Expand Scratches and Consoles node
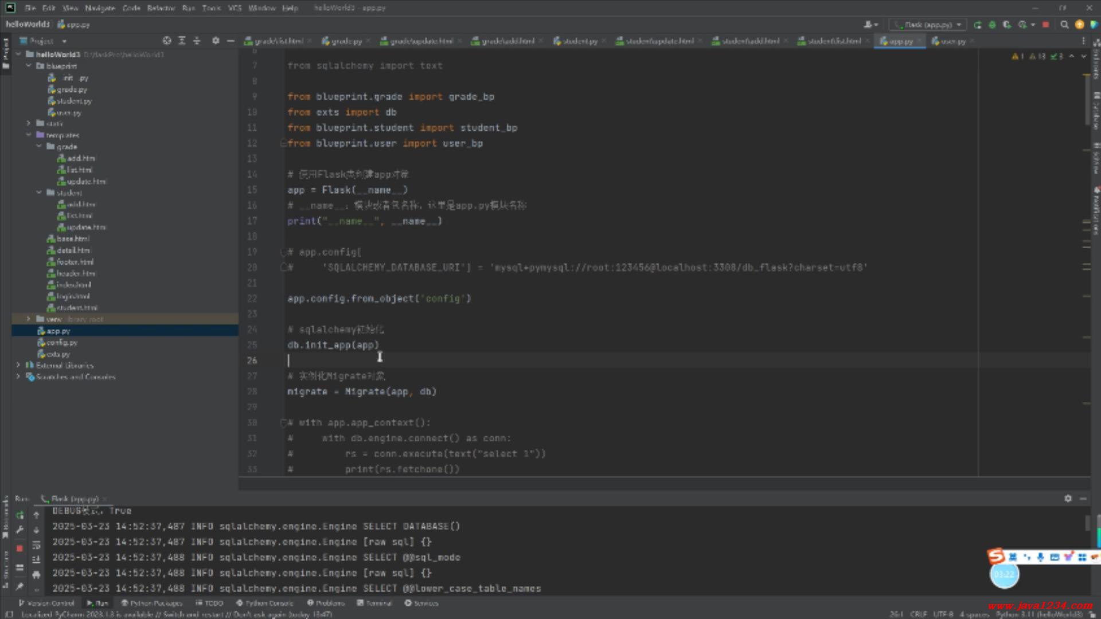1101x619 pixels. tap(18, 377)
